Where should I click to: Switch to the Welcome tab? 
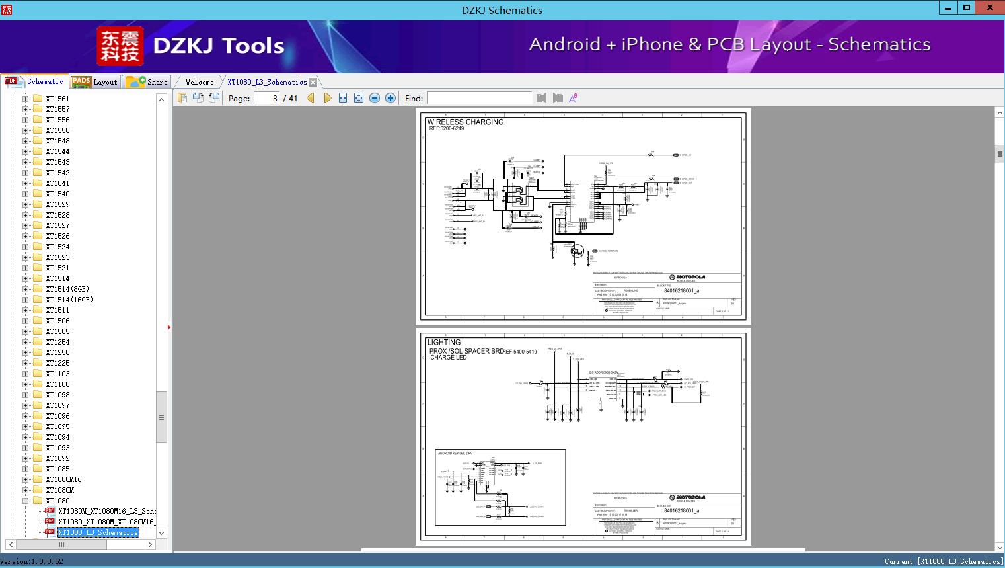point(200,82)
